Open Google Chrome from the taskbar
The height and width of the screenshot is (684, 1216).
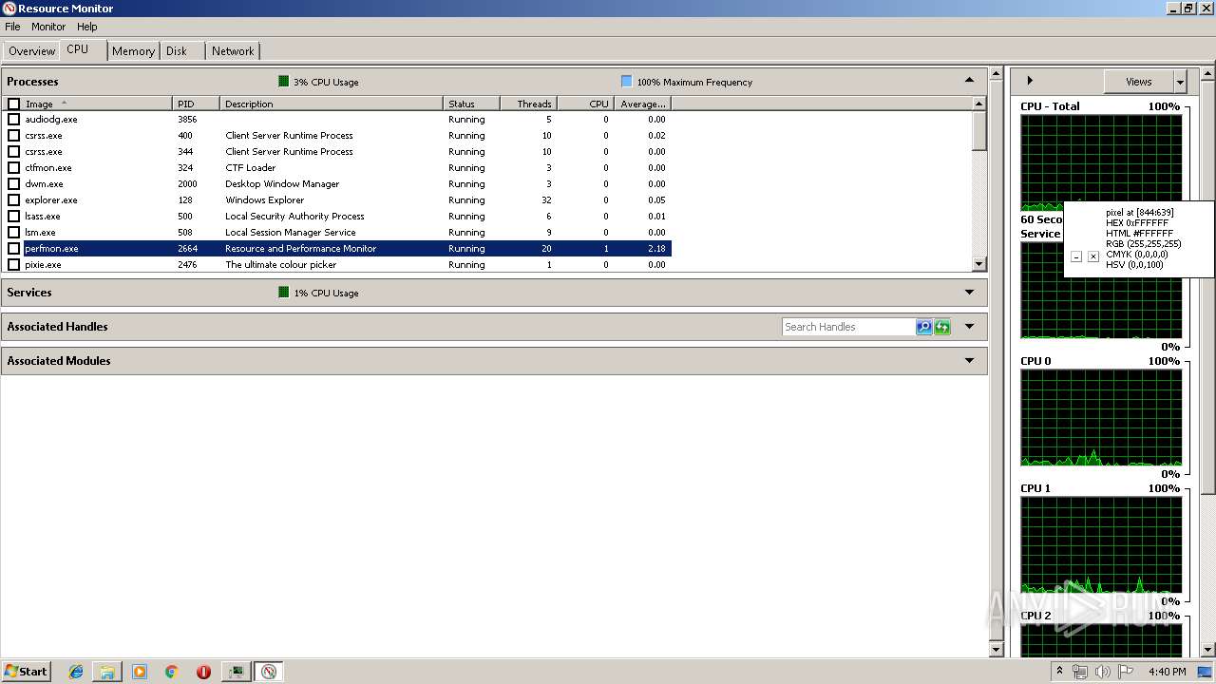[172, 672]
